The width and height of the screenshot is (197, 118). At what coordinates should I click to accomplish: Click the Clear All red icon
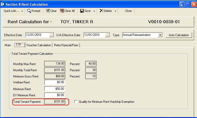pos(62,11)
